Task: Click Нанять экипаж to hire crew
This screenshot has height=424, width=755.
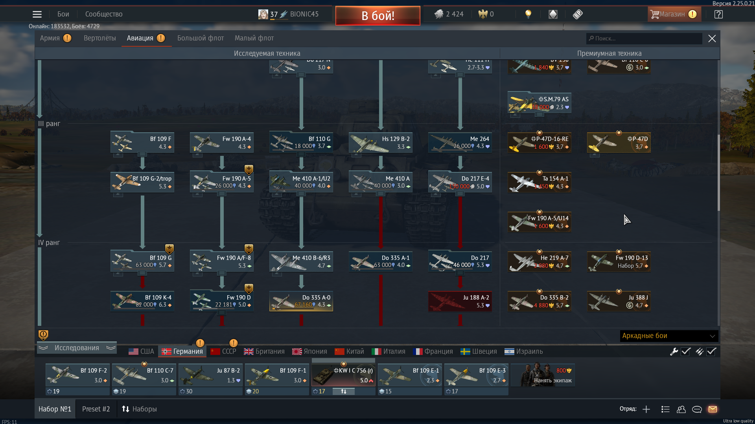Action: click(x=543, y=375)
